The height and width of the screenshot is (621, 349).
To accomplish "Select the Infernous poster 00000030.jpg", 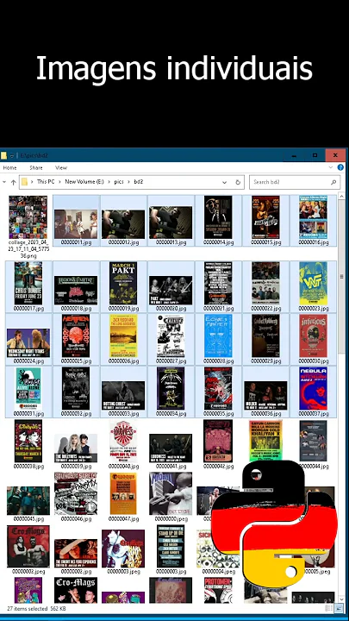I will 313,336.
